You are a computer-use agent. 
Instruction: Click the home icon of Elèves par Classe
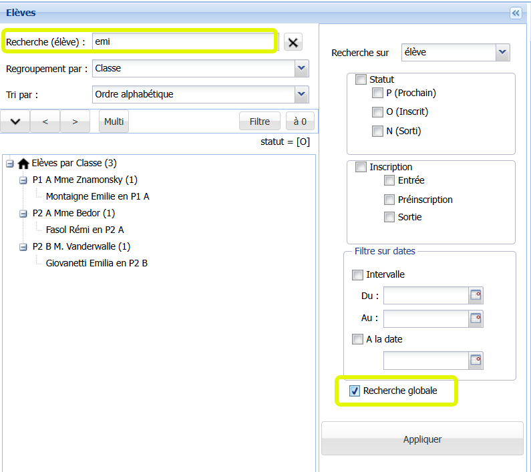coord(23,164)
